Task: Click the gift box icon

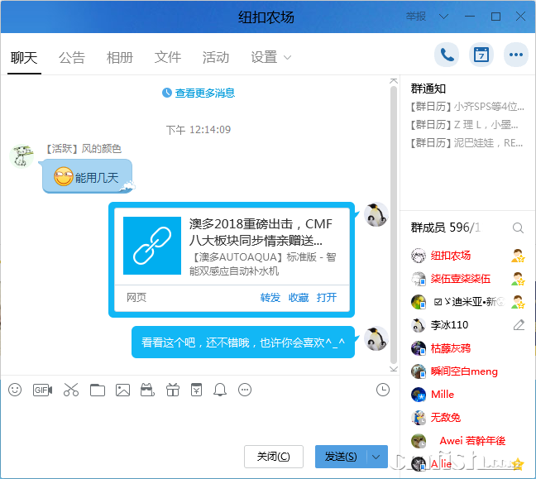Action: tap(172, 390)
